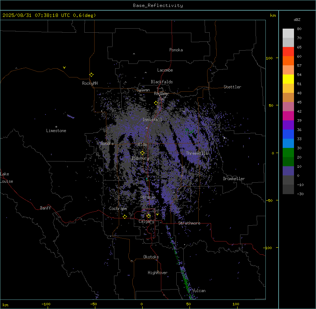Click the yellow 54 dBZ legend swatch

[x=288, y=79]
